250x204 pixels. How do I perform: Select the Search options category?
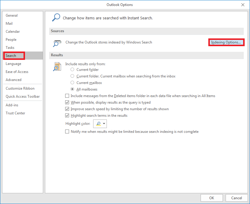(x=23, y=56)
